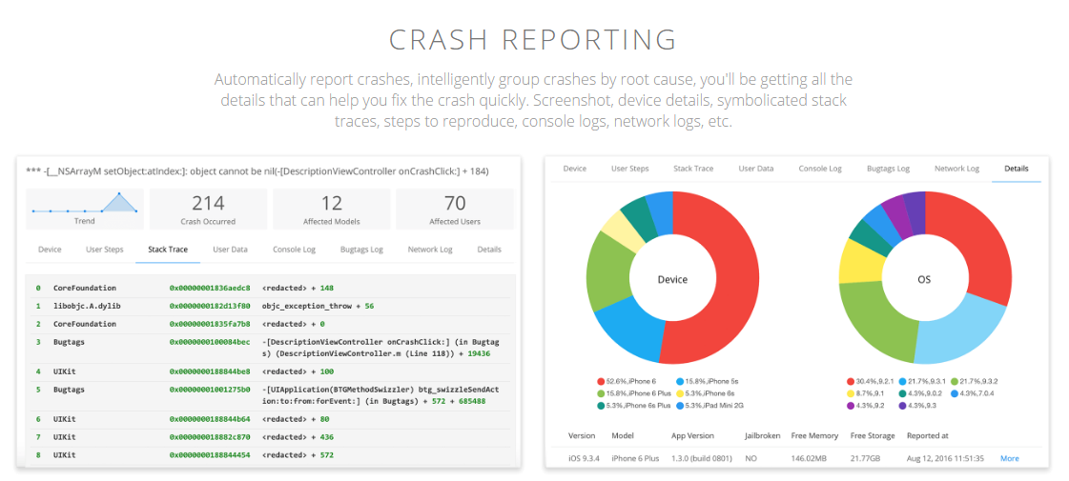
Task: Click the dark purple 9.3 legend dot
Action: click(903, 406)
